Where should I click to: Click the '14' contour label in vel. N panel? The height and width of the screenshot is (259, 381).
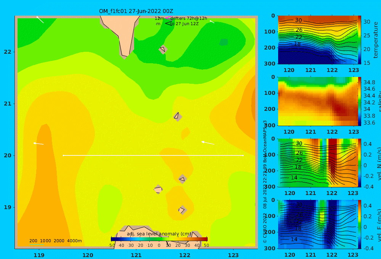(x=294, y=177)
